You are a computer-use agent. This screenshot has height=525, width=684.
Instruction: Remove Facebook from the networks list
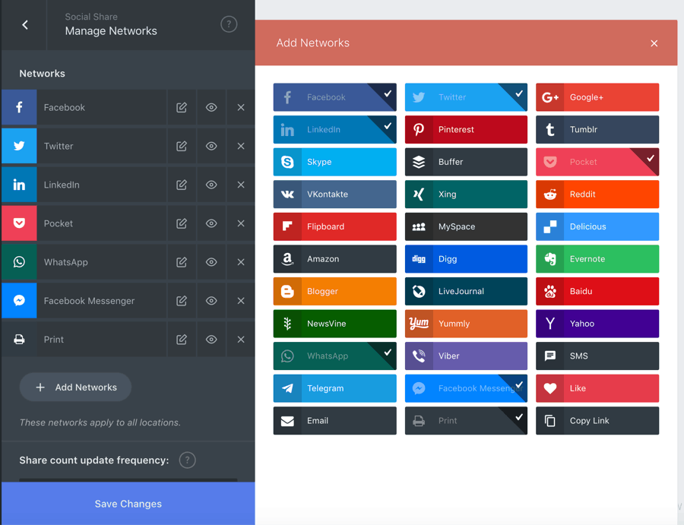pyautogui.click(x=241, y=107)
